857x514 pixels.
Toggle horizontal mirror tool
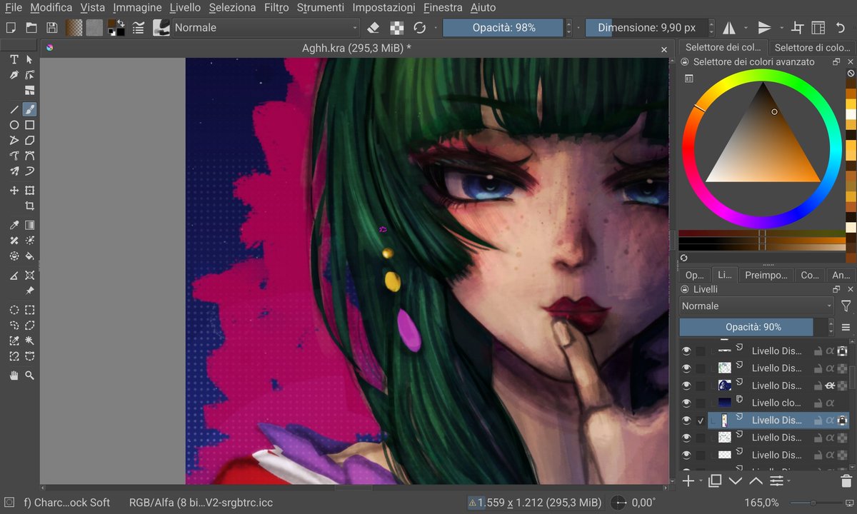(x=729, y=28)
